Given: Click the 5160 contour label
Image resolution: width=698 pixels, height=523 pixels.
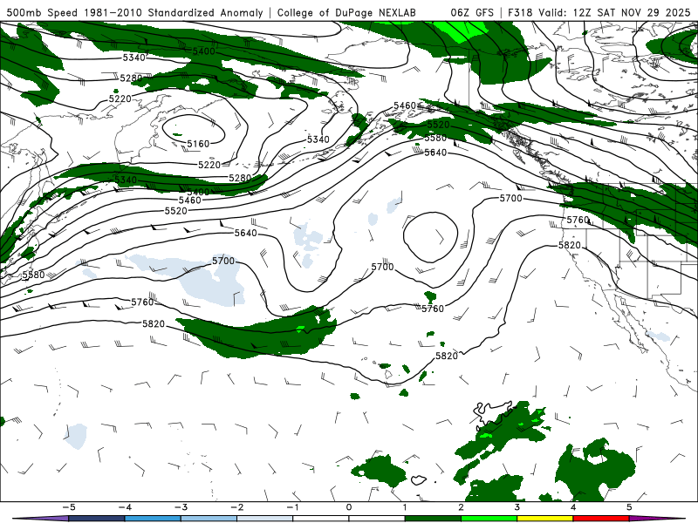Looking at the screenshot, I should click(x=198, y=144).
